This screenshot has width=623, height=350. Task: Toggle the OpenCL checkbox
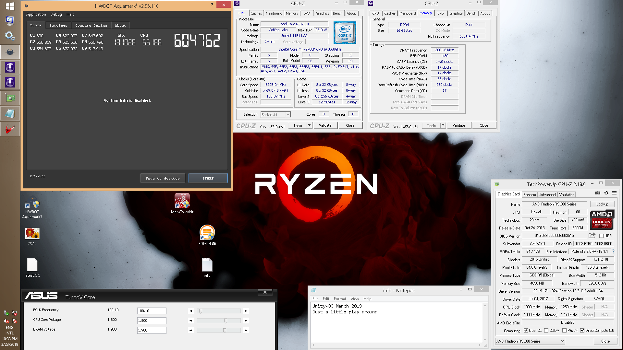[x=526, y=331]
